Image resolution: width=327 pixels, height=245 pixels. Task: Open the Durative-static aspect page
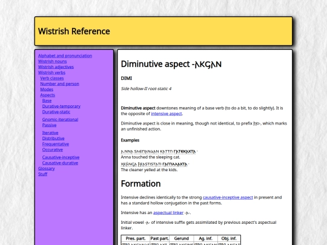[x=56, y=112]
